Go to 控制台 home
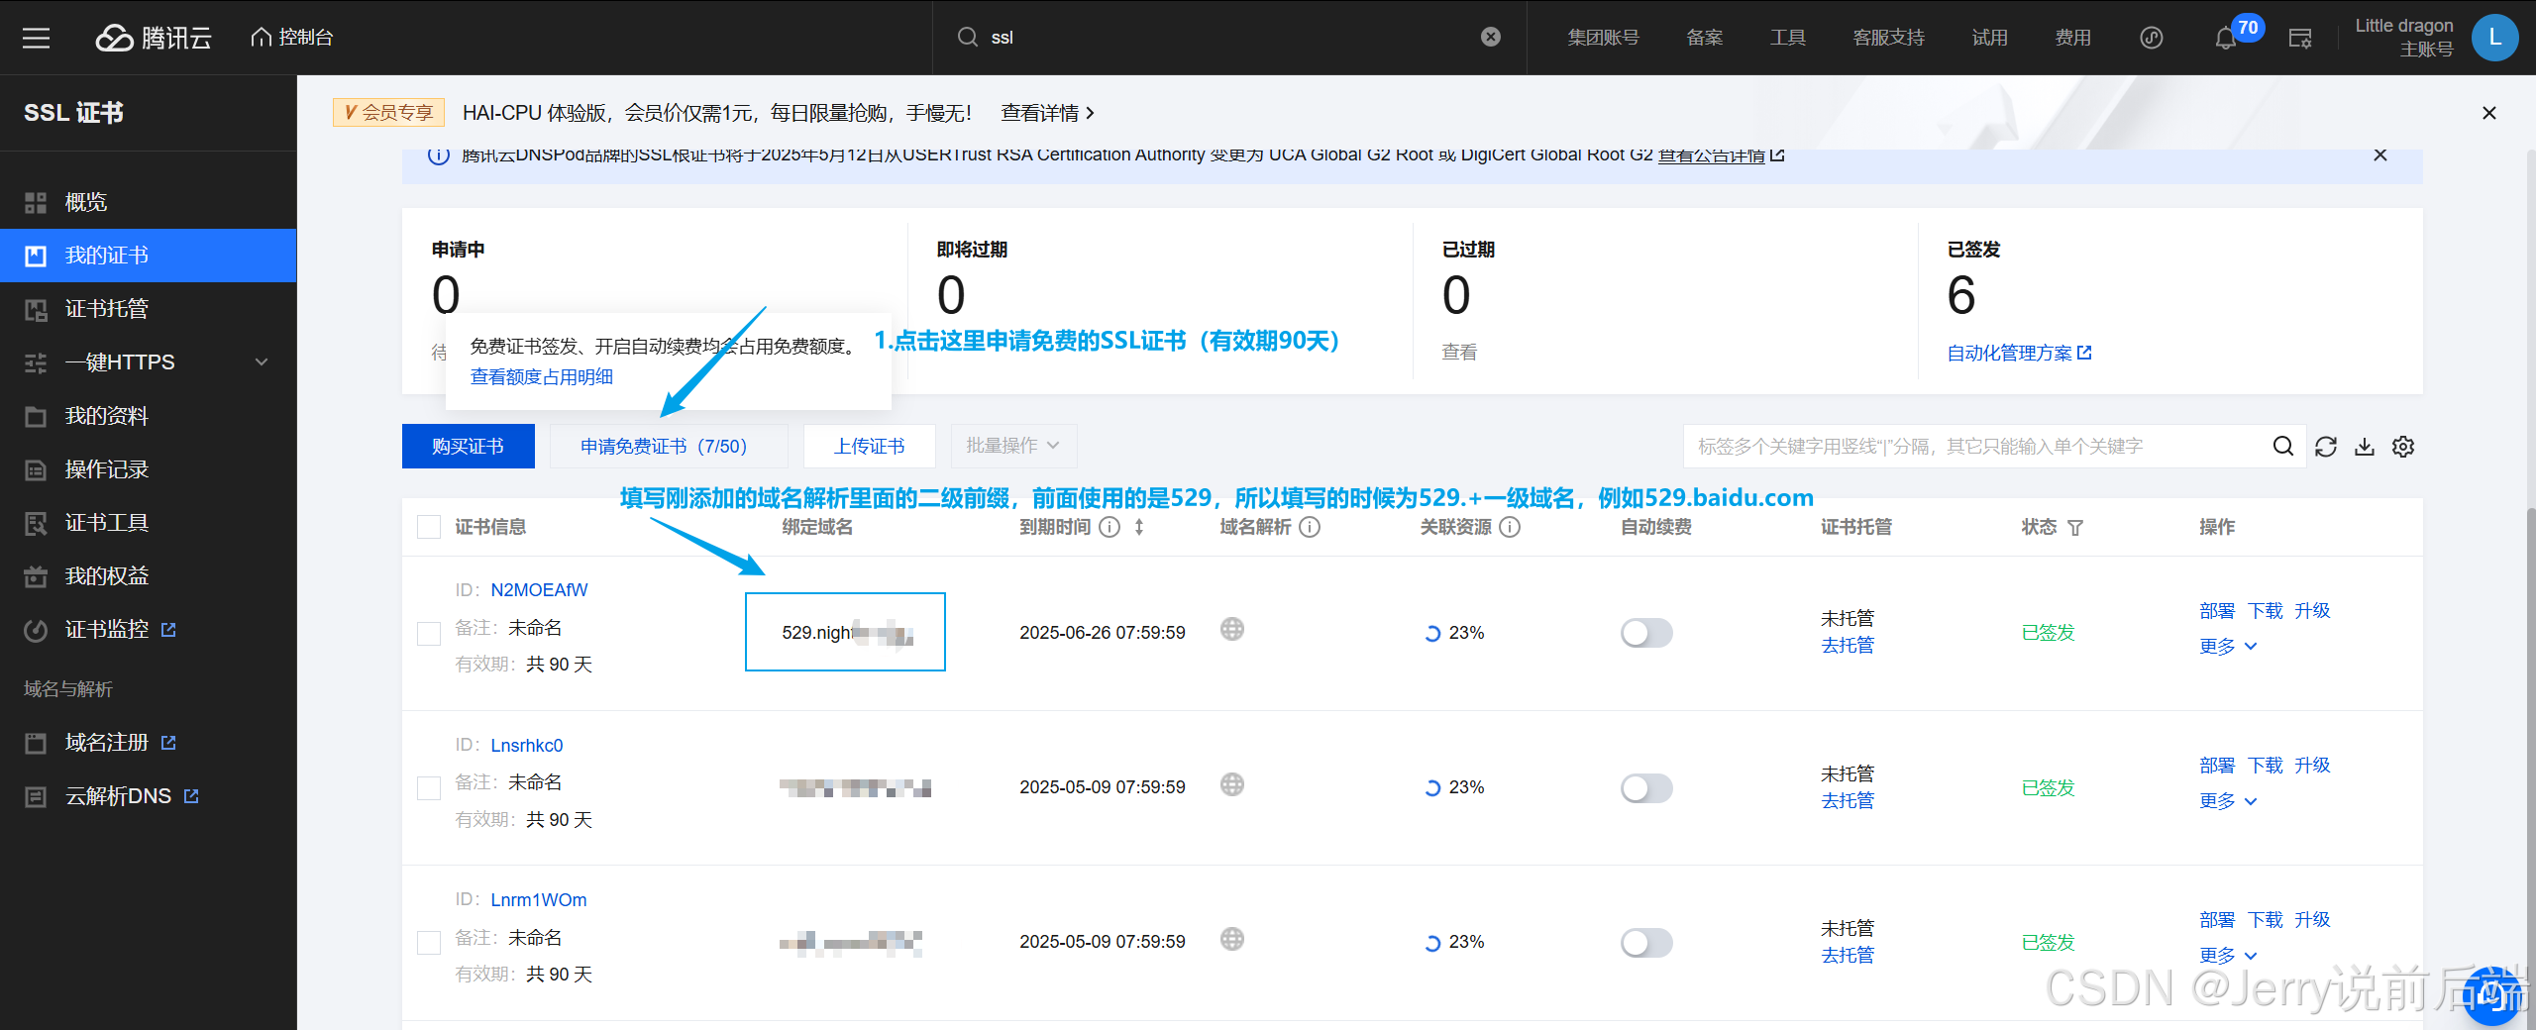2536x1030 pixels. point(292,38)
